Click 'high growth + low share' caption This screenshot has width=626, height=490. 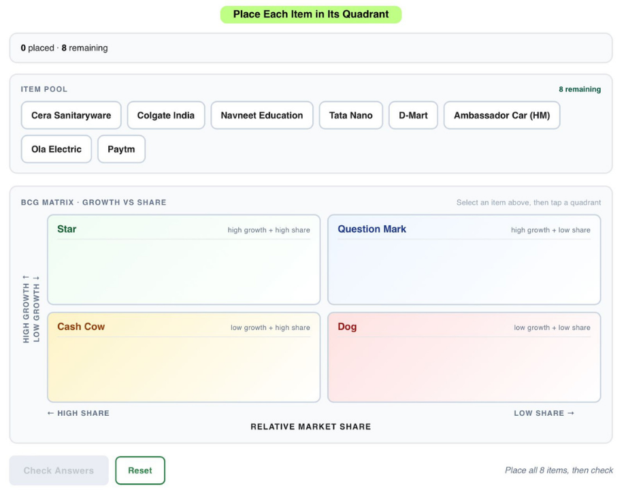click(x=550, y=230)
